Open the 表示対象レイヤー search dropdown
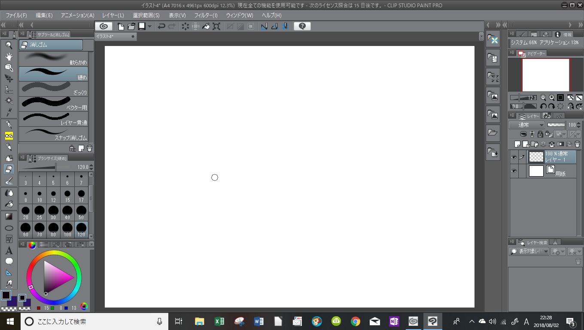584x330 pixels. coord(529,251)
